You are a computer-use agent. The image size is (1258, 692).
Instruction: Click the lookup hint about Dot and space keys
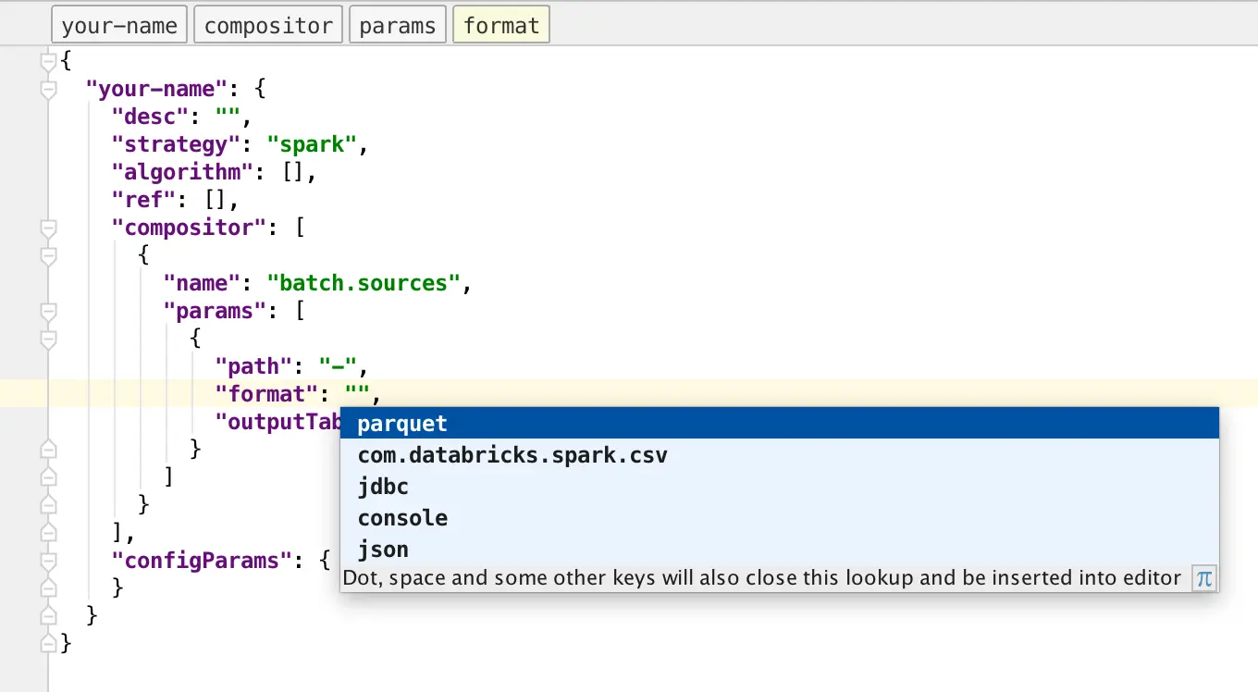[x=762, y=579]
